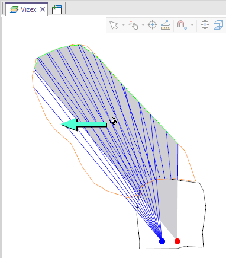Screen dimensions: 226x258
Task: Toggle the magnet snap mode
Action: 182,25
